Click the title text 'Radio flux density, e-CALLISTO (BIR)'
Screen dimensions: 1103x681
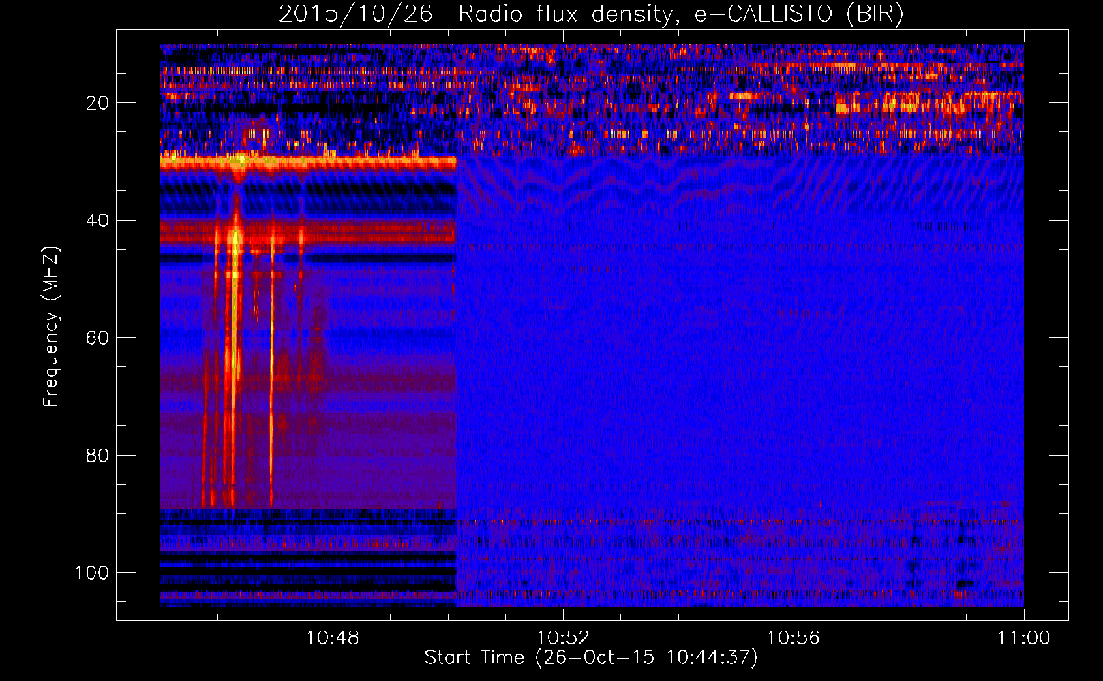pos(681,14)
